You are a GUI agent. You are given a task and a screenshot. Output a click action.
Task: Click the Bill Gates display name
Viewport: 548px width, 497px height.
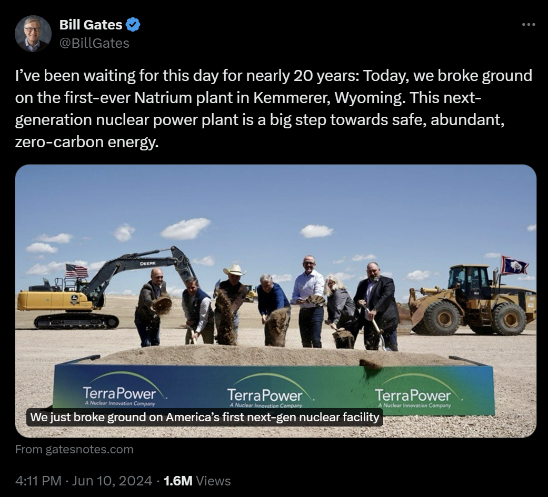coord(91,24)
